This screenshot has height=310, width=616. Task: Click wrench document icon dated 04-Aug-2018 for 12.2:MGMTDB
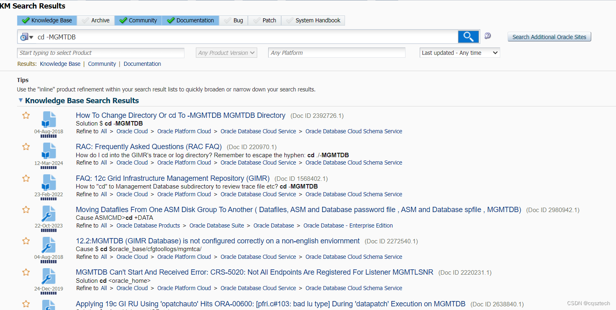(49, 245)
